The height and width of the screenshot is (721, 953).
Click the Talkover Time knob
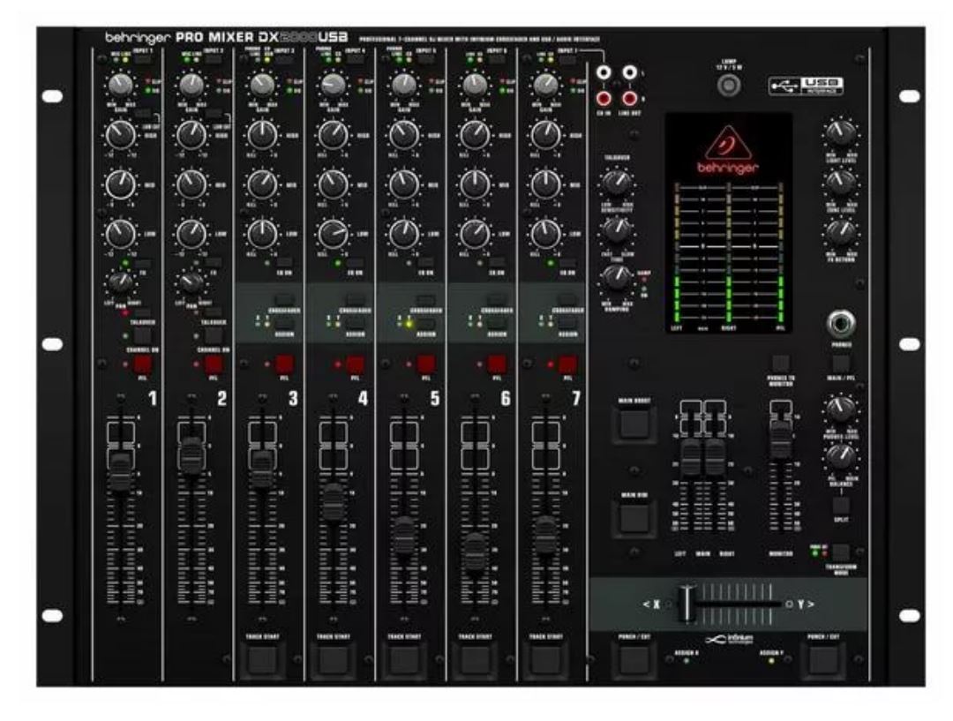pyautogui.click(x=616, y=229)
